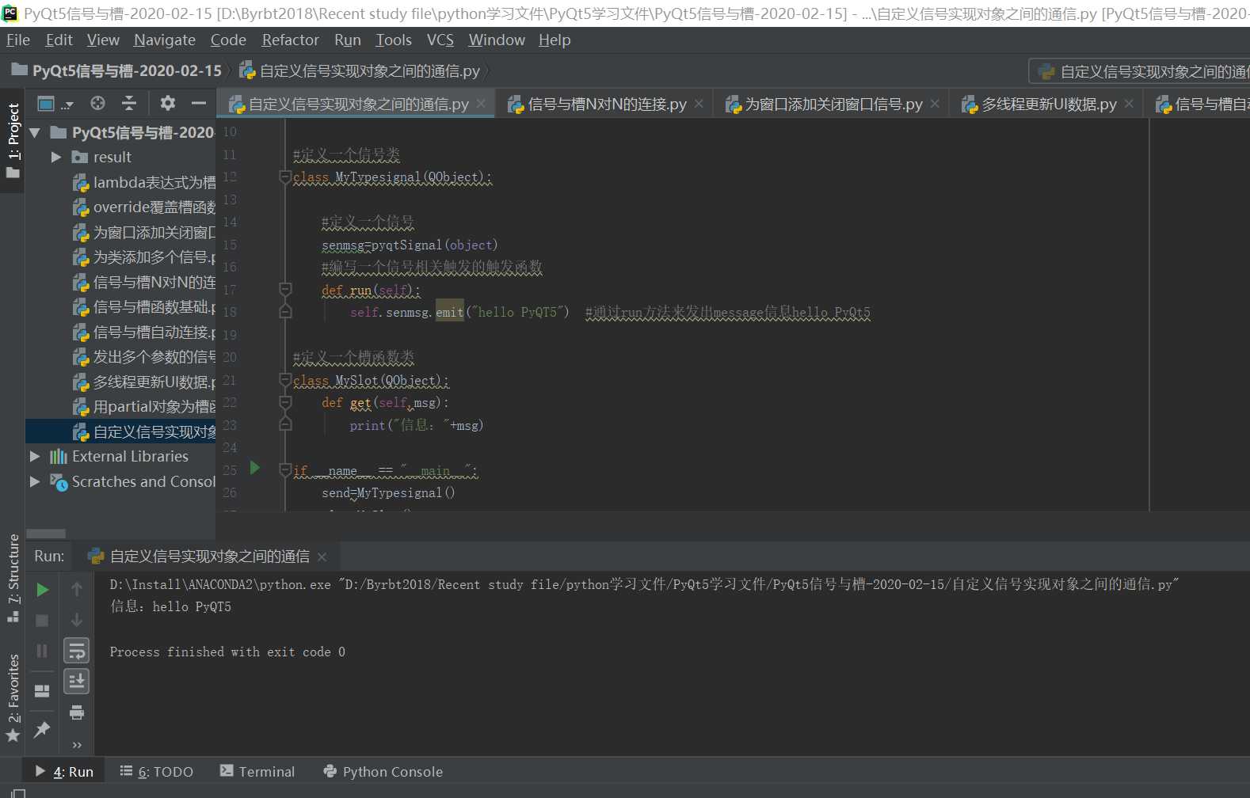This screenshot has height=798, width=1250.
Task: Click the pause output icon
Action: click(43, 651)
